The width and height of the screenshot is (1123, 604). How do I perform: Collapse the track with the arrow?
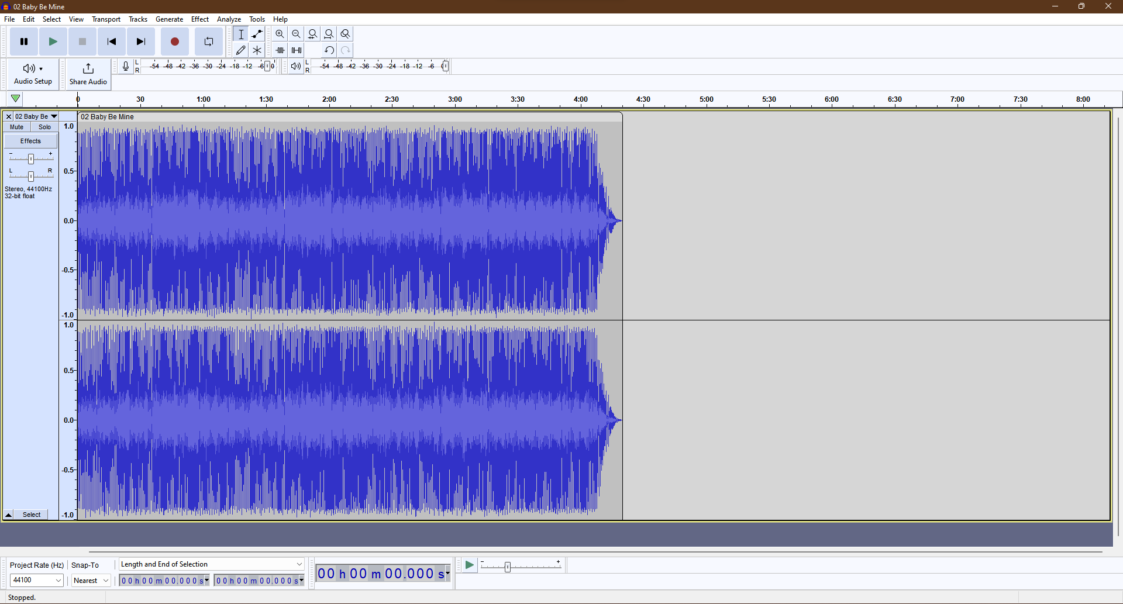[9, 515]
